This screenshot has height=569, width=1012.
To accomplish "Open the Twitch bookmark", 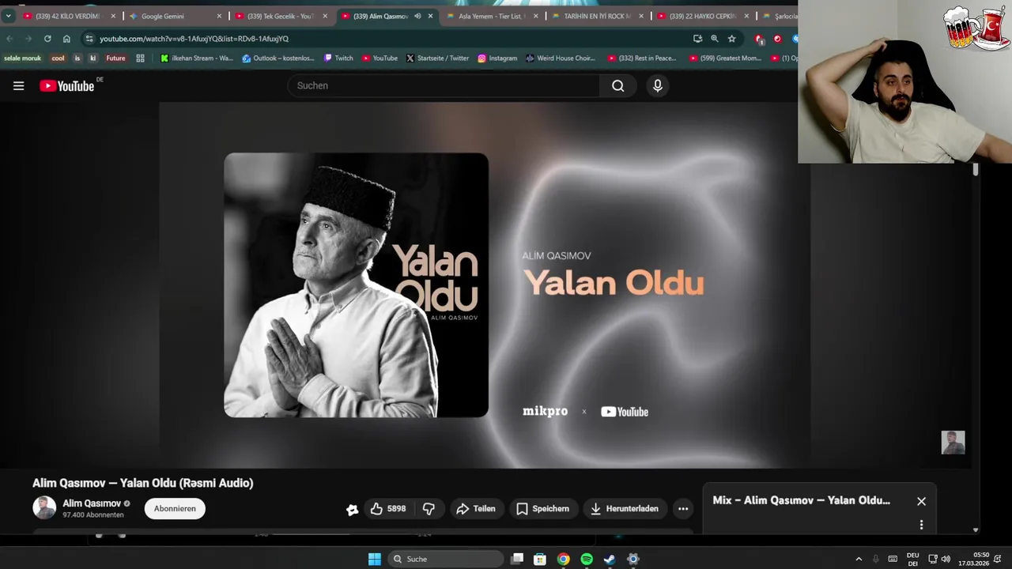I will point(338,58).
